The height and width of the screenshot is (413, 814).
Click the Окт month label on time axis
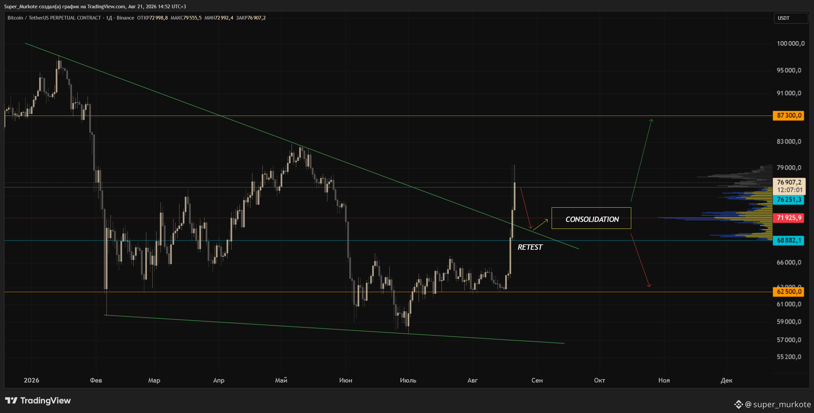point(599,381)
